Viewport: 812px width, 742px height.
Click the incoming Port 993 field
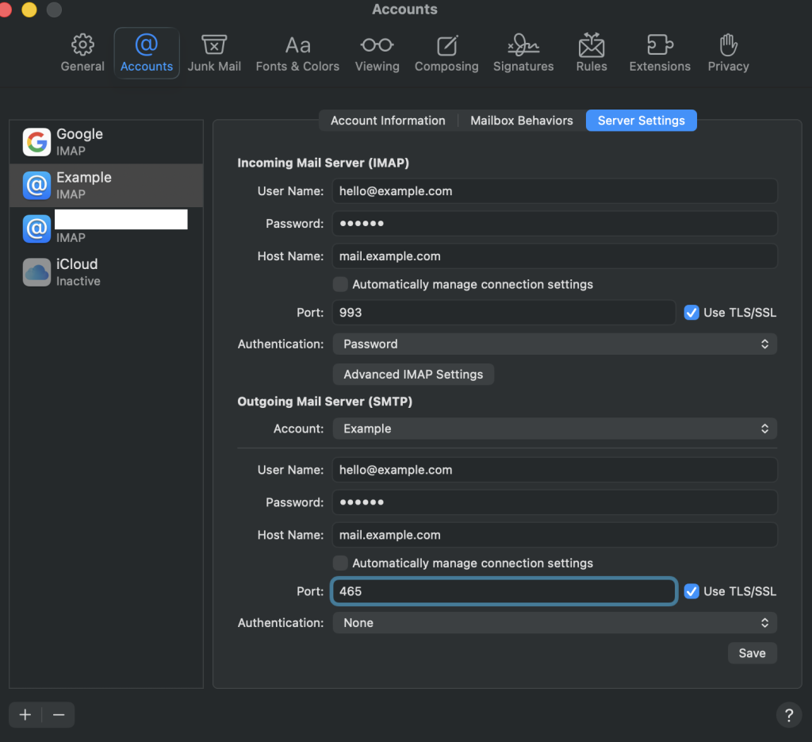(x=504, y=313)
